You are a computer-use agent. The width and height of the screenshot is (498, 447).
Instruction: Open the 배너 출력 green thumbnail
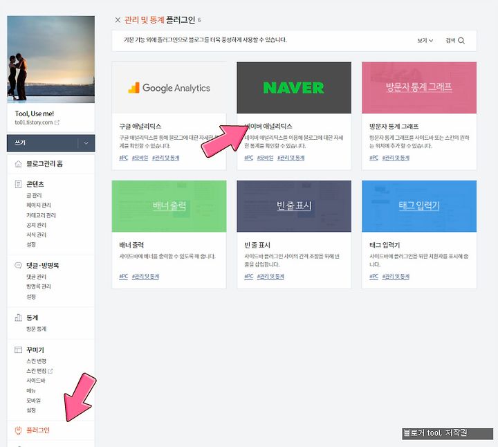pyautogui.click(x=169, y=206)
